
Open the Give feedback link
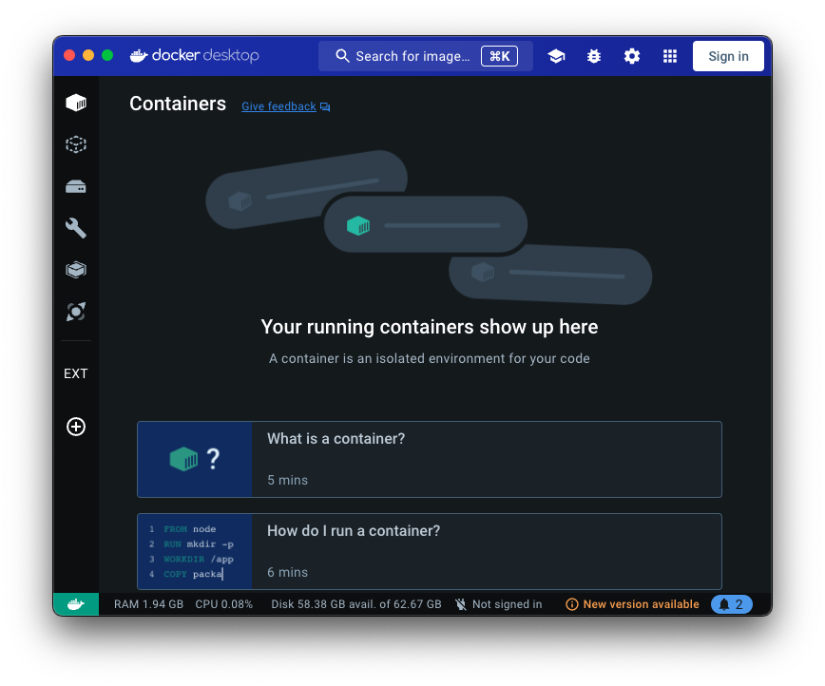point(278,106)
